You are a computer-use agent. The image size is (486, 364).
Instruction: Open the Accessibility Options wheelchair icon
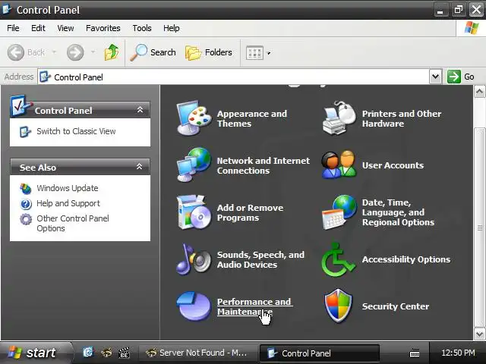(x=338, y=259)
